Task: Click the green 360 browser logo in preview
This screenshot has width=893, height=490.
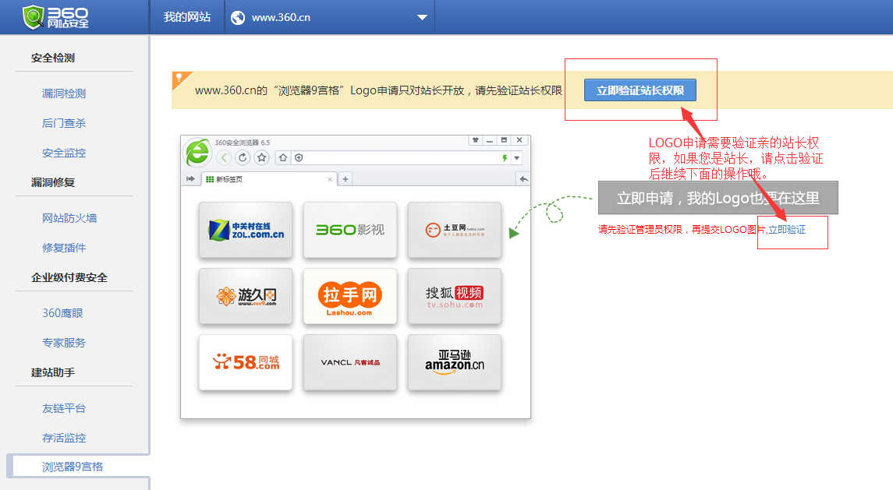Action: [x=197, y=152]
